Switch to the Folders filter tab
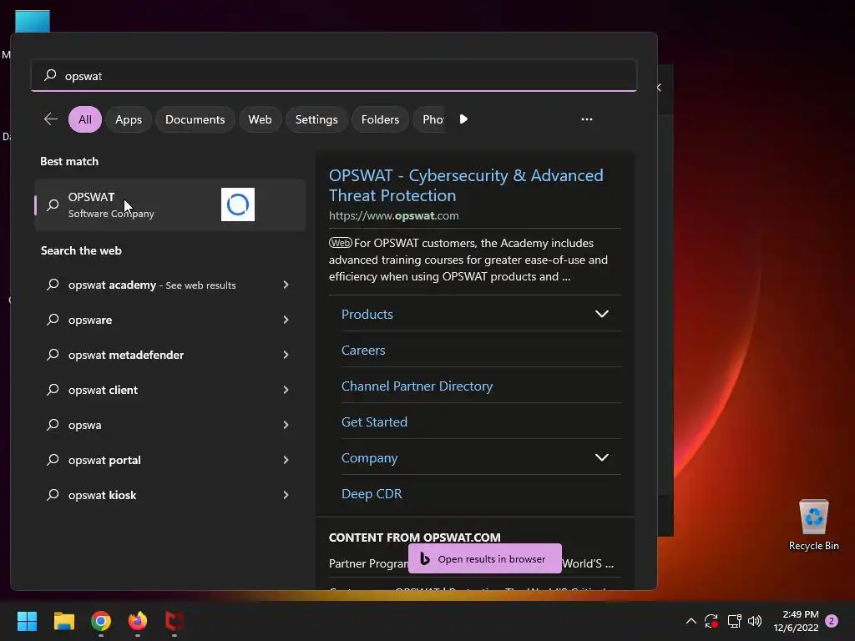The height and width of the screenshot is (641, 855). pos(380,119)
